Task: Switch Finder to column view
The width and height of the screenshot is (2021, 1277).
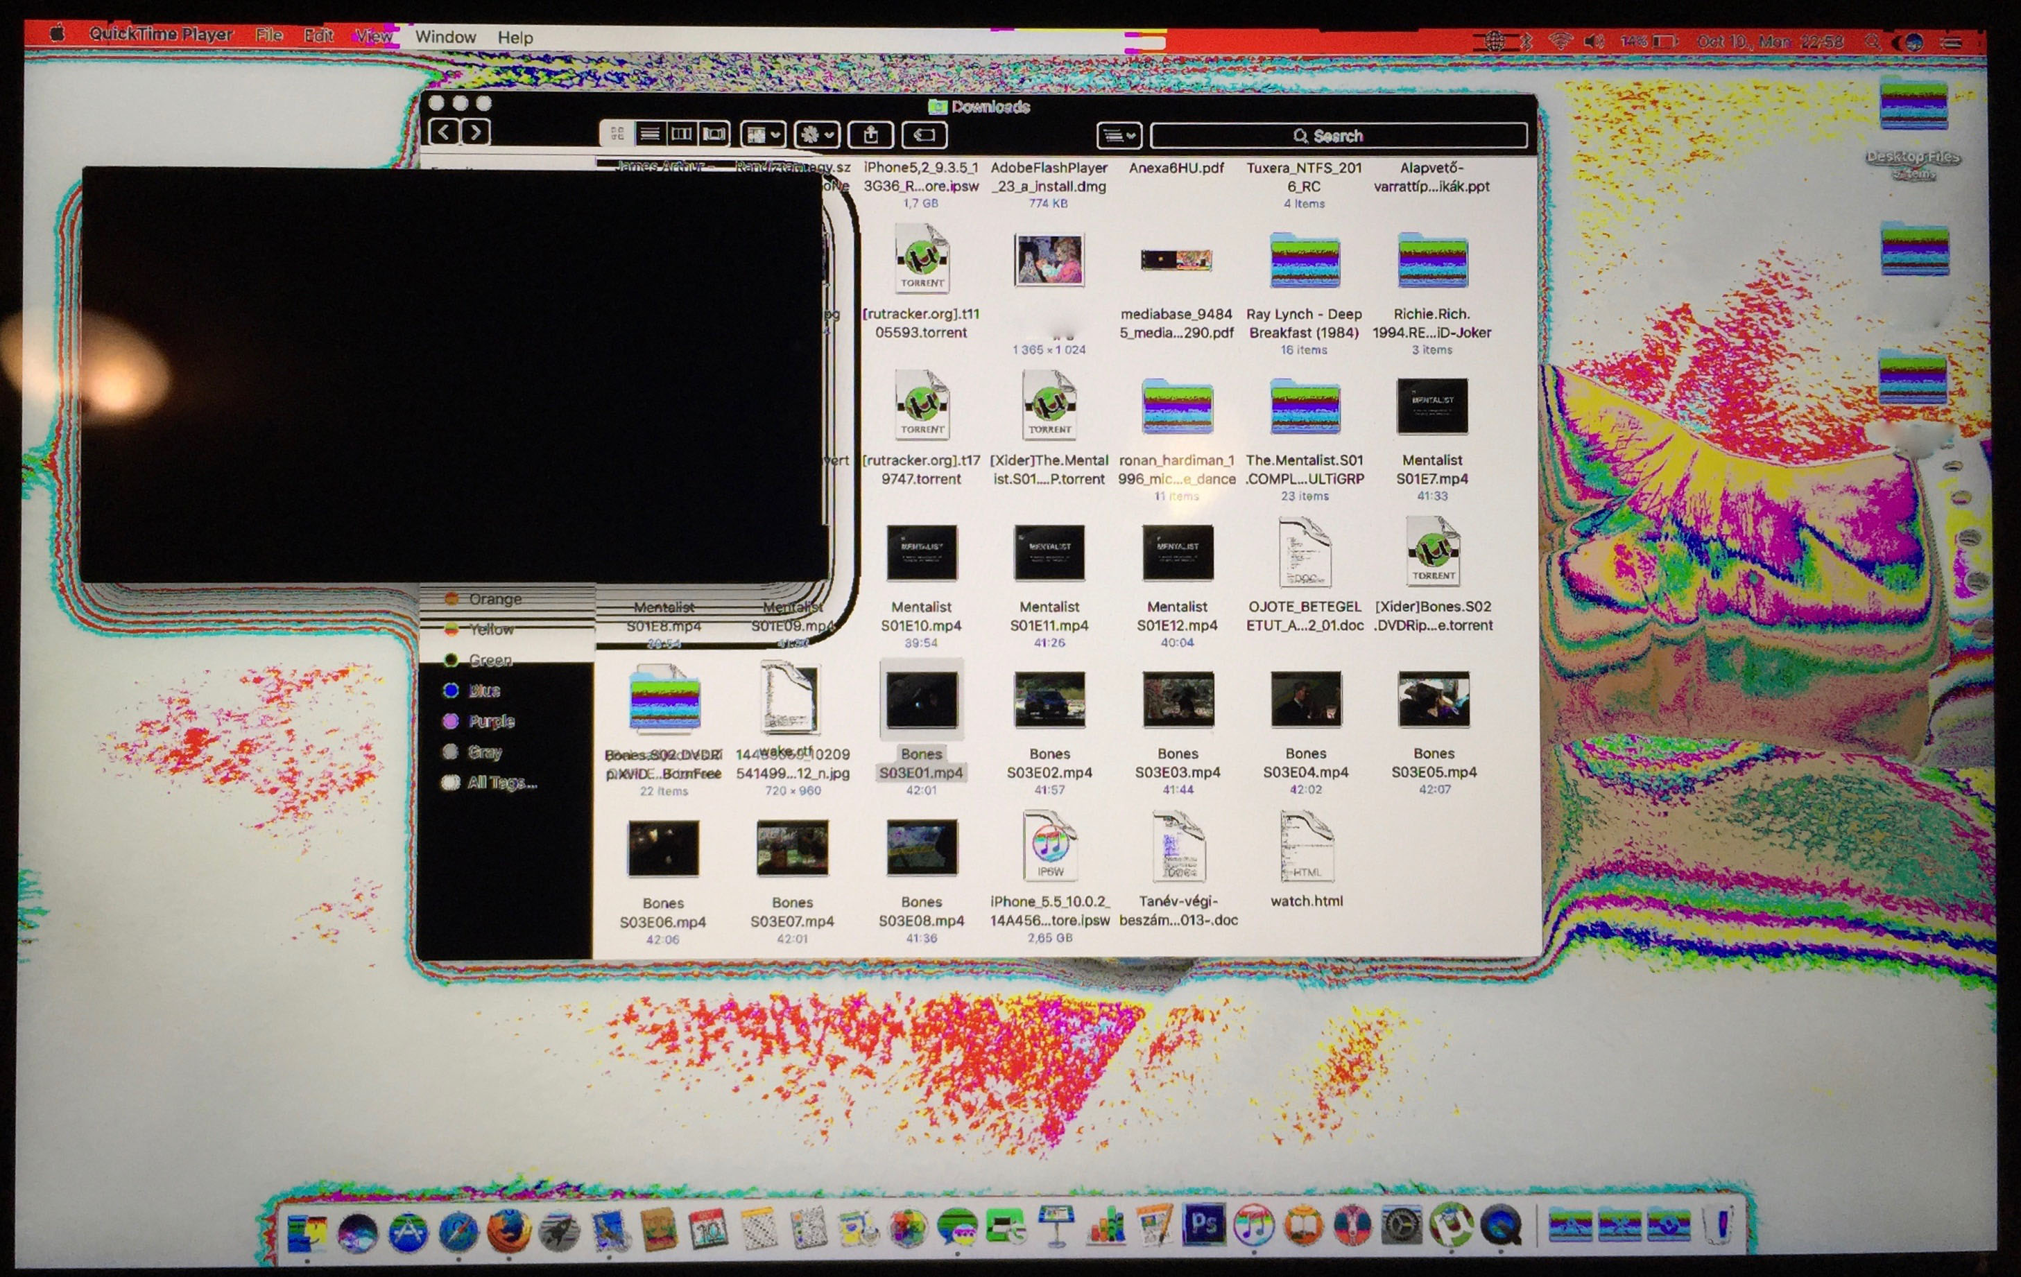Action: click(682, 134)
